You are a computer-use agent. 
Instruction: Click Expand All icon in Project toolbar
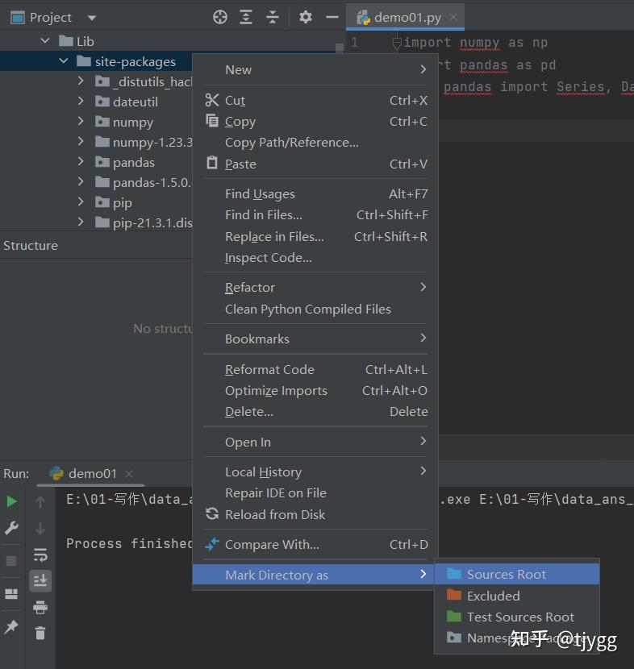[246, 17]
